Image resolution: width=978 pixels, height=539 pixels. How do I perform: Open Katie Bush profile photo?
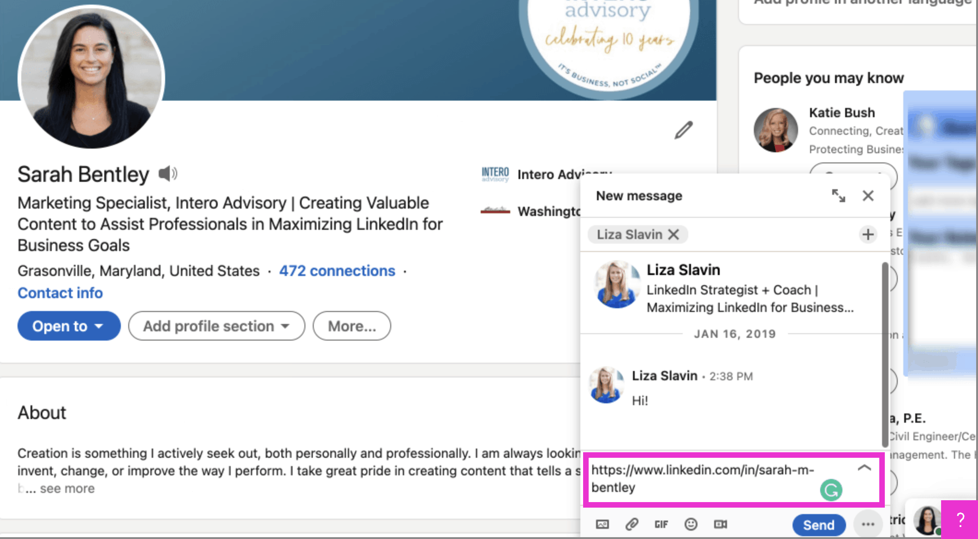click(x=775, y=130)
